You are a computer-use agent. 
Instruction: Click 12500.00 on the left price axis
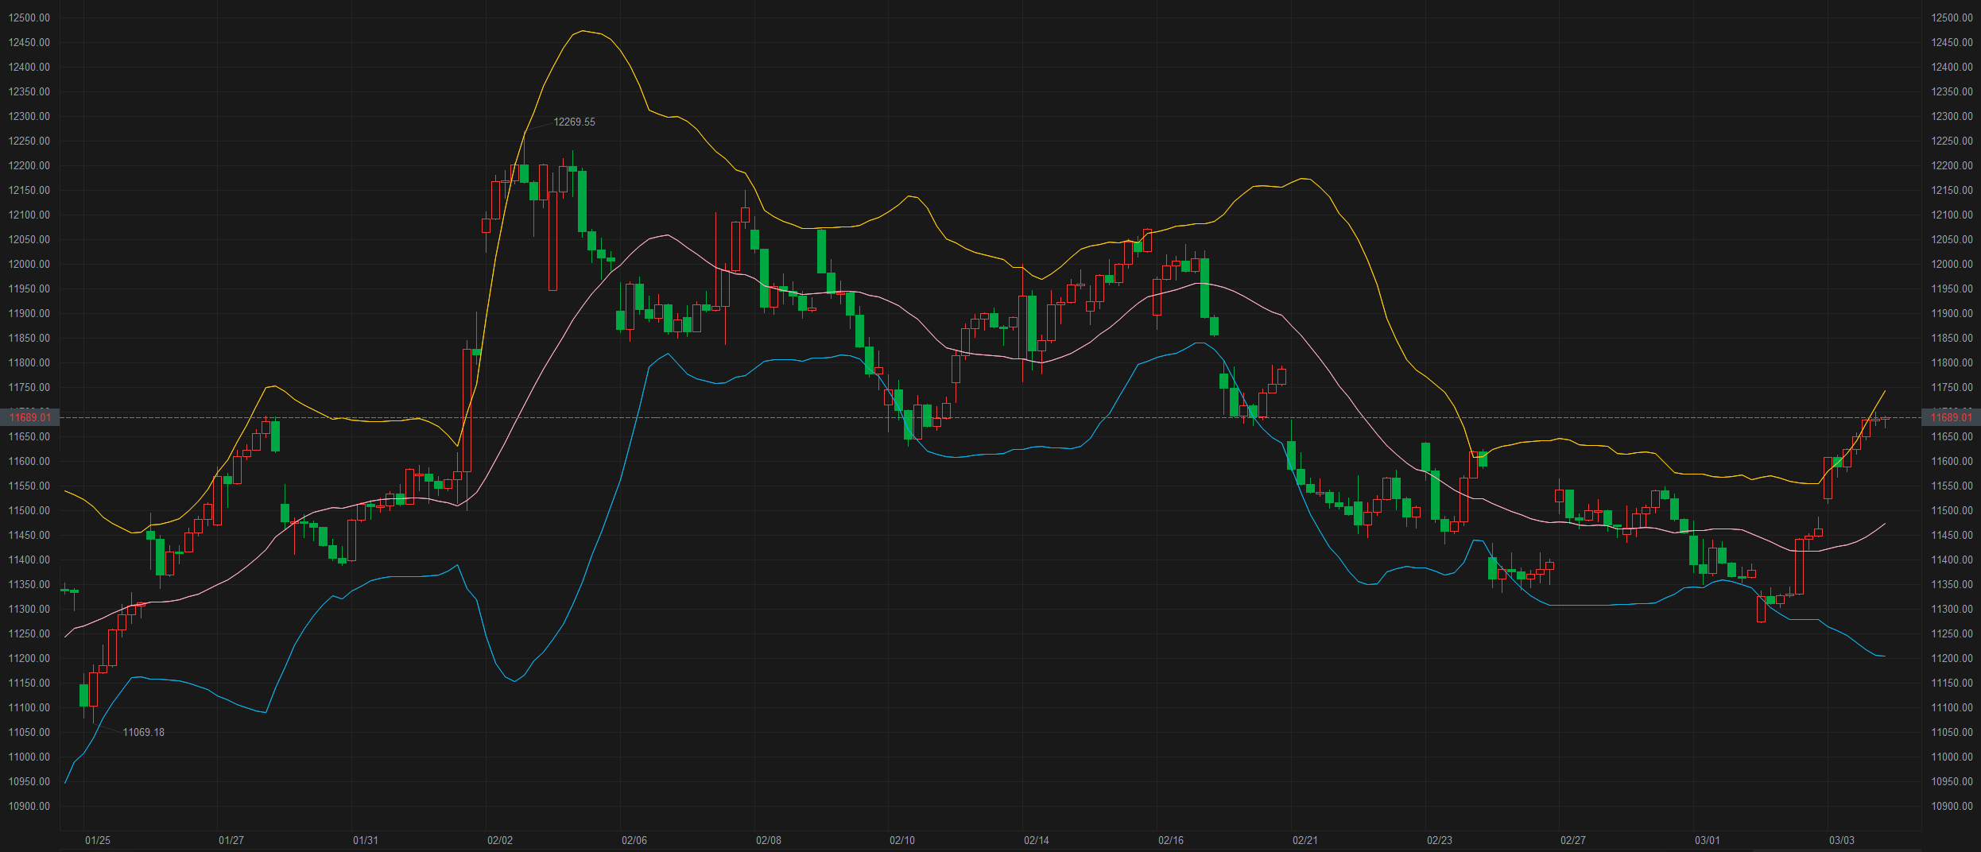tap(29, 17)
